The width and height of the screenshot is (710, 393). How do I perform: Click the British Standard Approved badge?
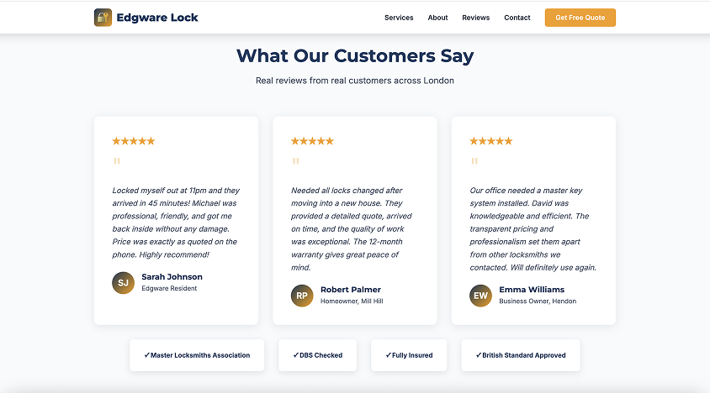point(521,355)
